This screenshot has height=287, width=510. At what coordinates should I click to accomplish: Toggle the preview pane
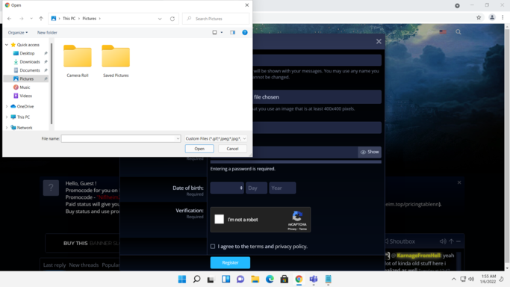[x=232, y=32]
